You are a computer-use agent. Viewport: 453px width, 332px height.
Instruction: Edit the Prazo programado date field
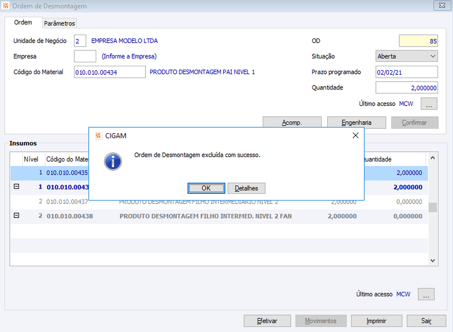pyautogui.click(x=407, y=72)
